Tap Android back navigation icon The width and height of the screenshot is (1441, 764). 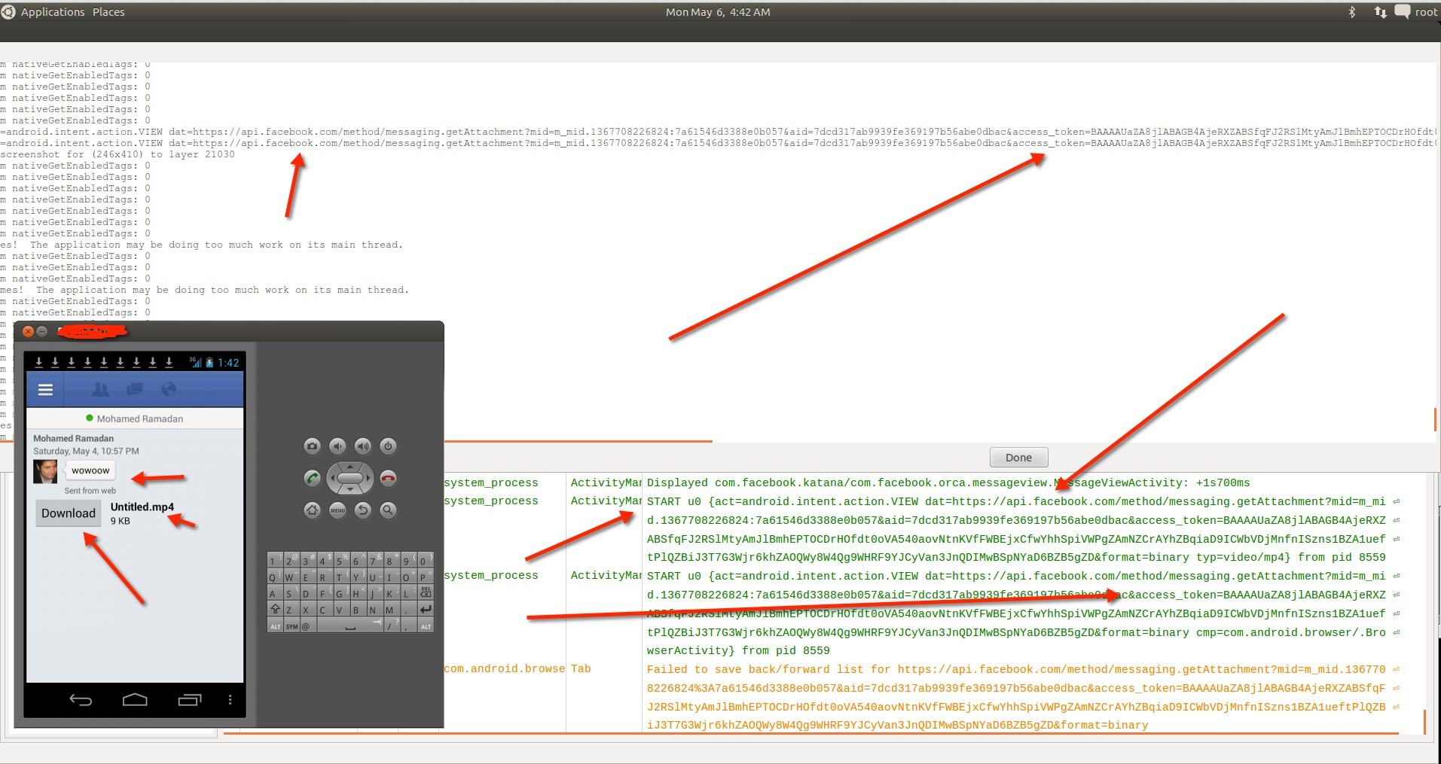(x=81, y=700)
